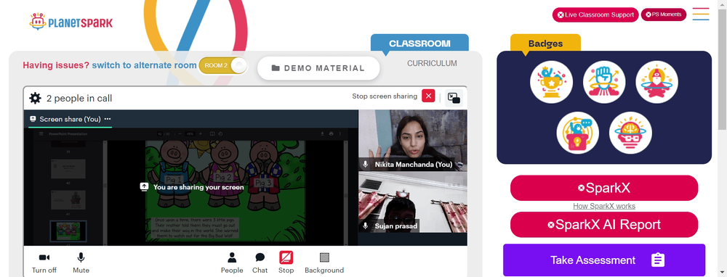The image size is (727, 277).
Task: Turn off the camera
Action: 44,262
